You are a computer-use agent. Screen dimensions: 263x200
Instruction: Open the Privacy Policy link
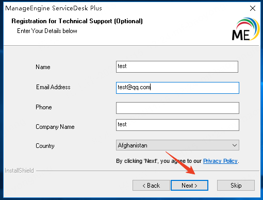pyautogui.click(x=220, y=161)
